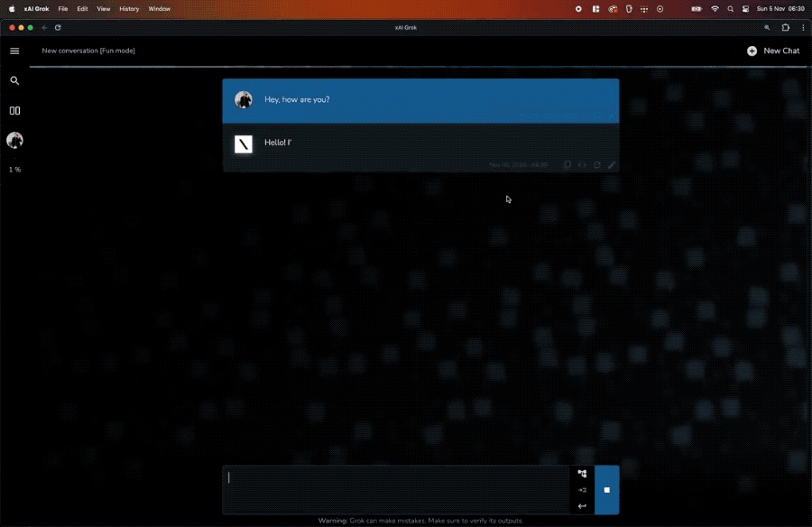This screenshot has height=527, width=812.
Task: Click the stop generation button
Action: coord(606,490)
